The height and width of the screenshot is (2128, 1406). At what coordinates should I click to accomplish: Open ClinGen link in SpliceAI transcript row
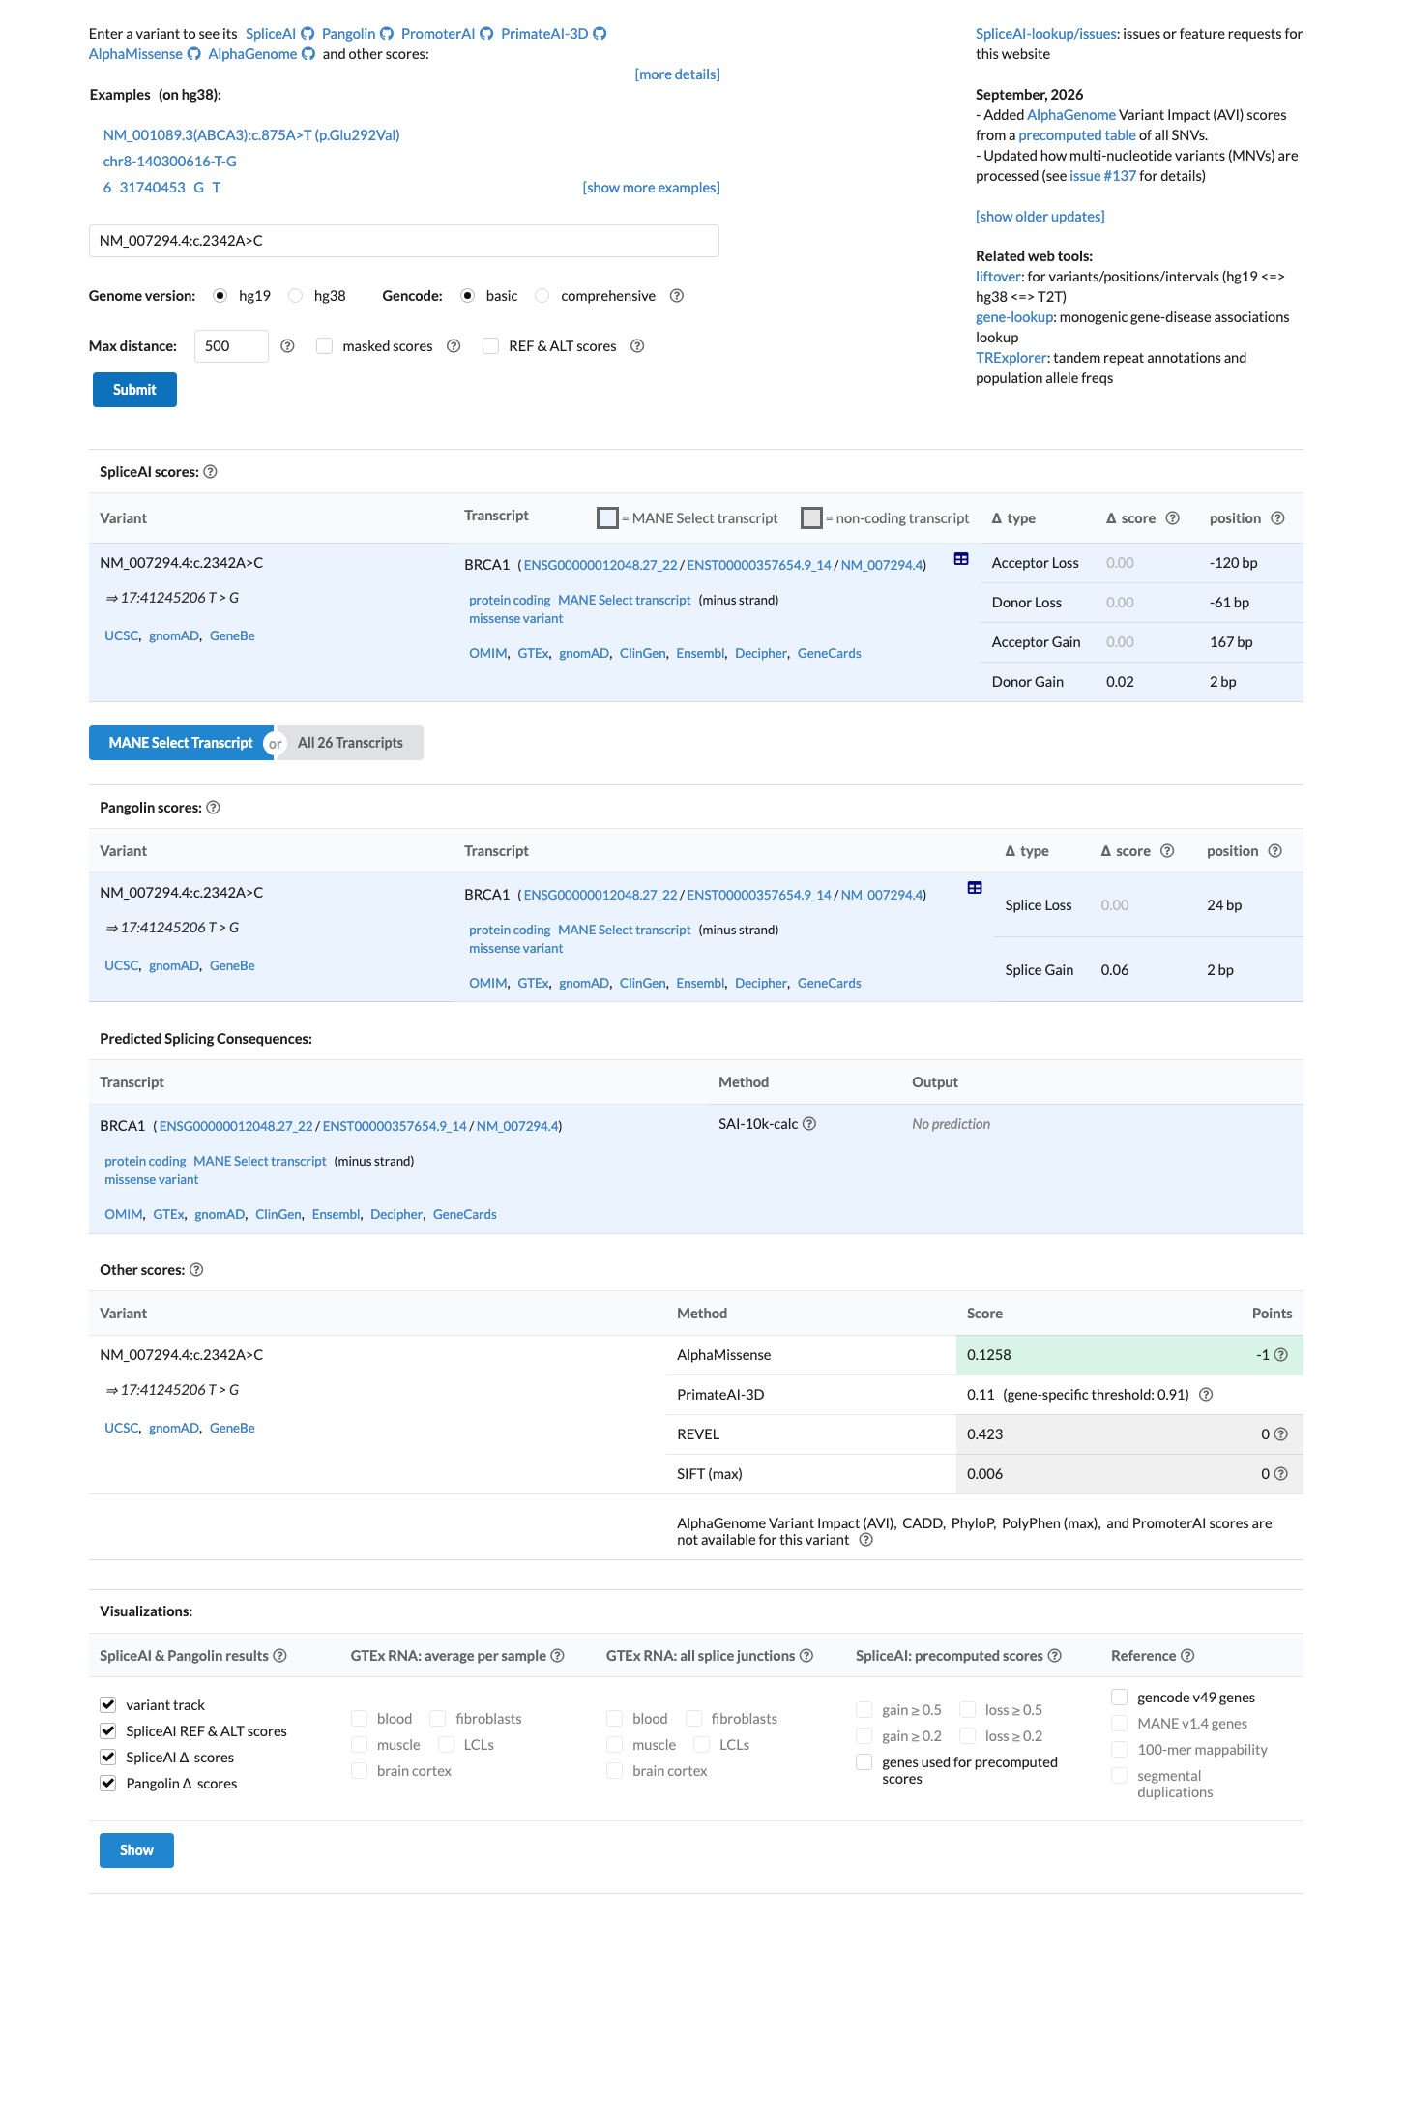click(x=642, y=654)
